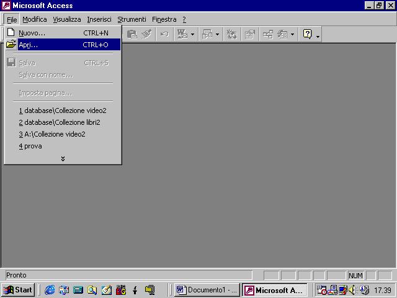Click the display monitor tray icon
The image size is (397, 298).
point(343,290)
